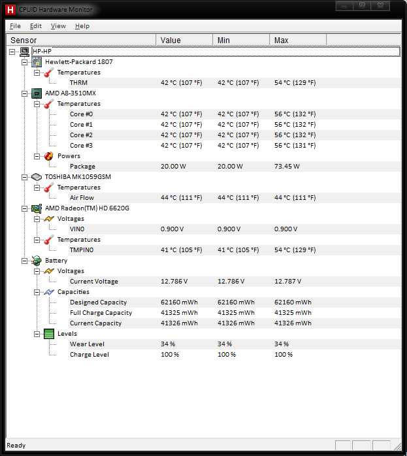The height and width of the screenshot is (456, 407).
Task: Select the Current Capacity row
Action: point(235,323)
